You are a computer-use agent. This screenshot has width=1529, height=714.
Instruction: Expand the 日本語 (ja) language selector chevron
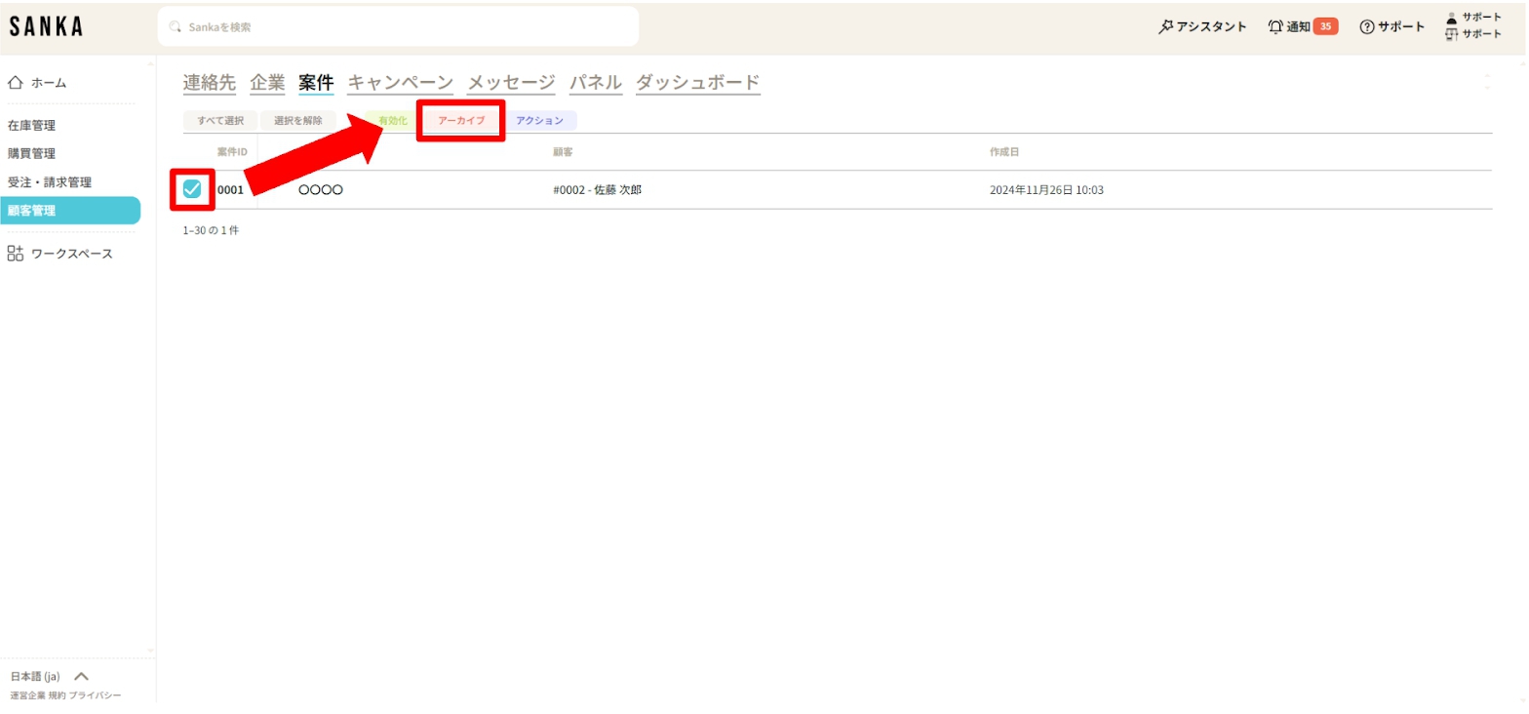coord(82,676)
